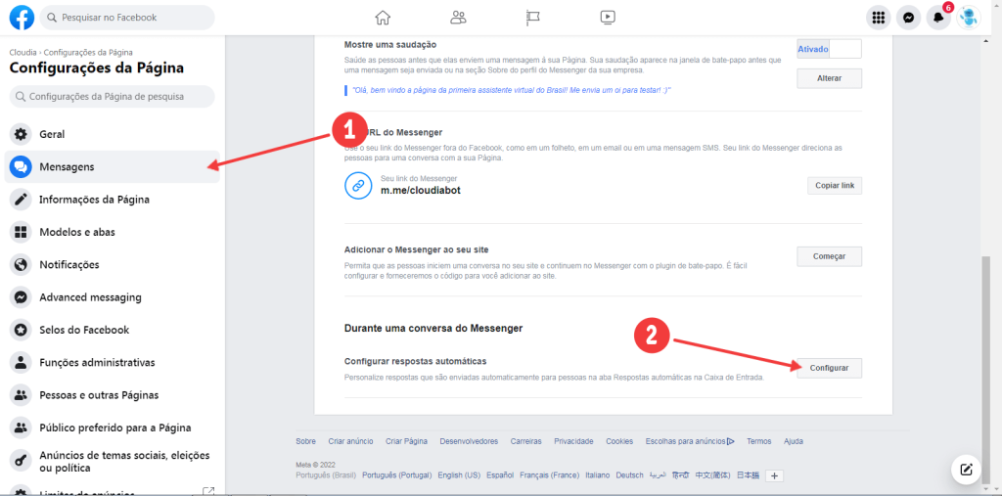Open the Criar anúncio footer link

pos(350,441)
